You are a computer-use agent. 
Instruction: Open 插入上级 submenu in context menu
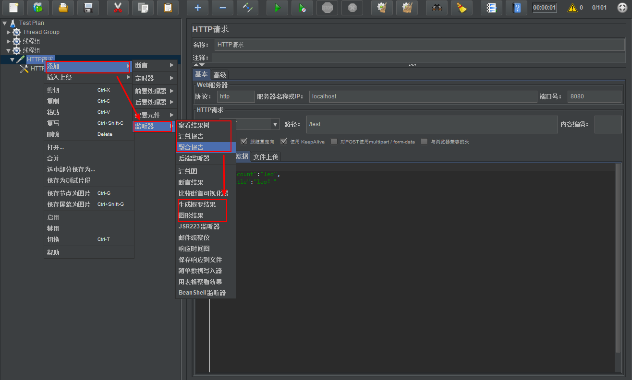[88, 77]
